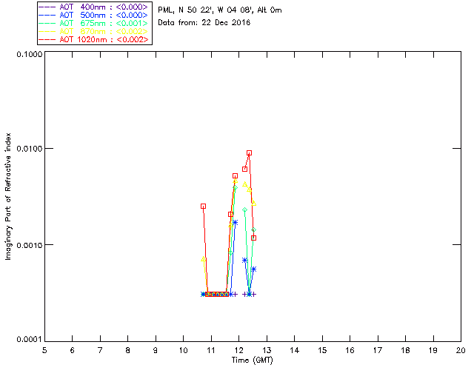474x379 pixels.
Task: Click the x-axis tick label 6
Action: click(73, 350)
